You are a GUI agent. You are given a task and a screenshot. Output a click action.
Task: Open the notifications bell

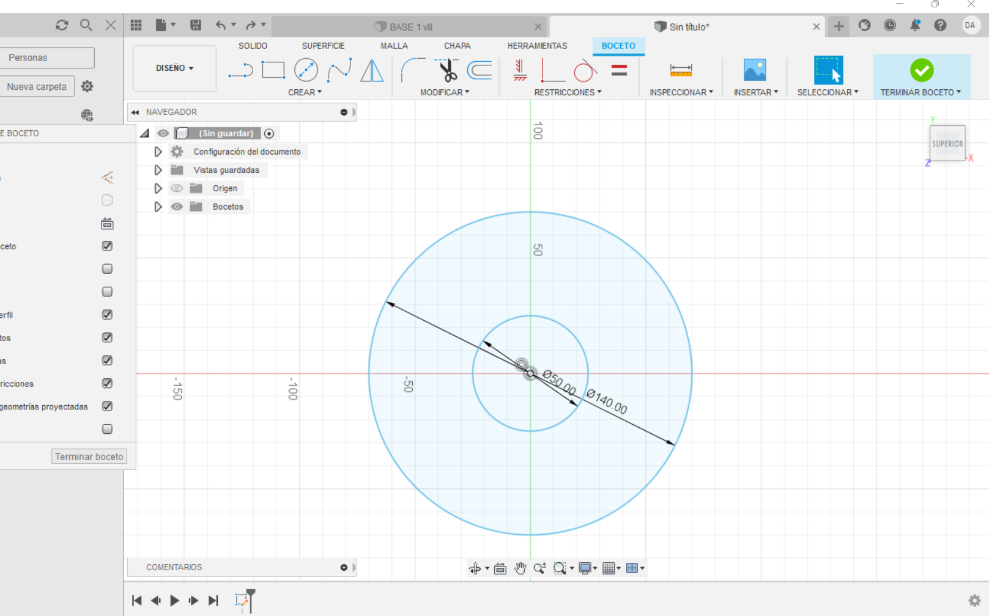click(915, 25)
